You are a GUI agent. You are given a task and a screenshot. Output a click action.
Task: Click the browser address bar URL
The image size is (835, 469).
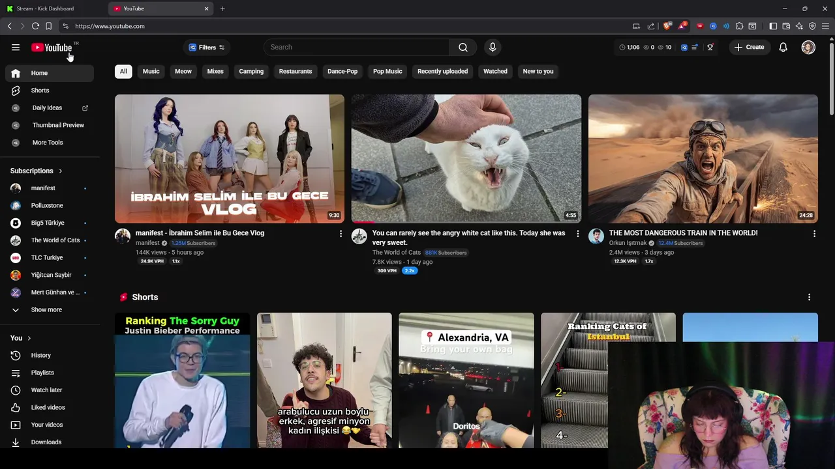point(110,26)
